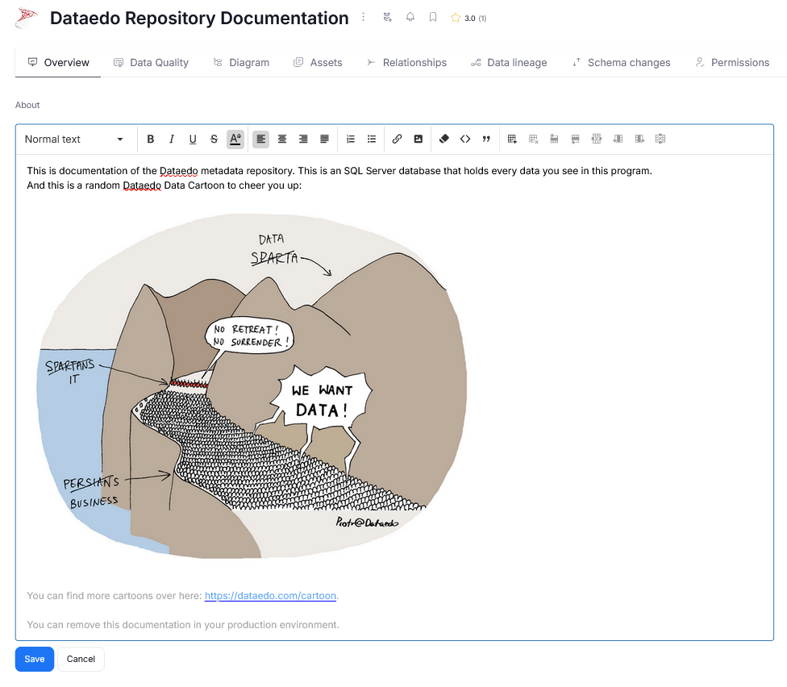Save the documentation changes
Screen dimensions: 787x687
(x=35, y=659)
